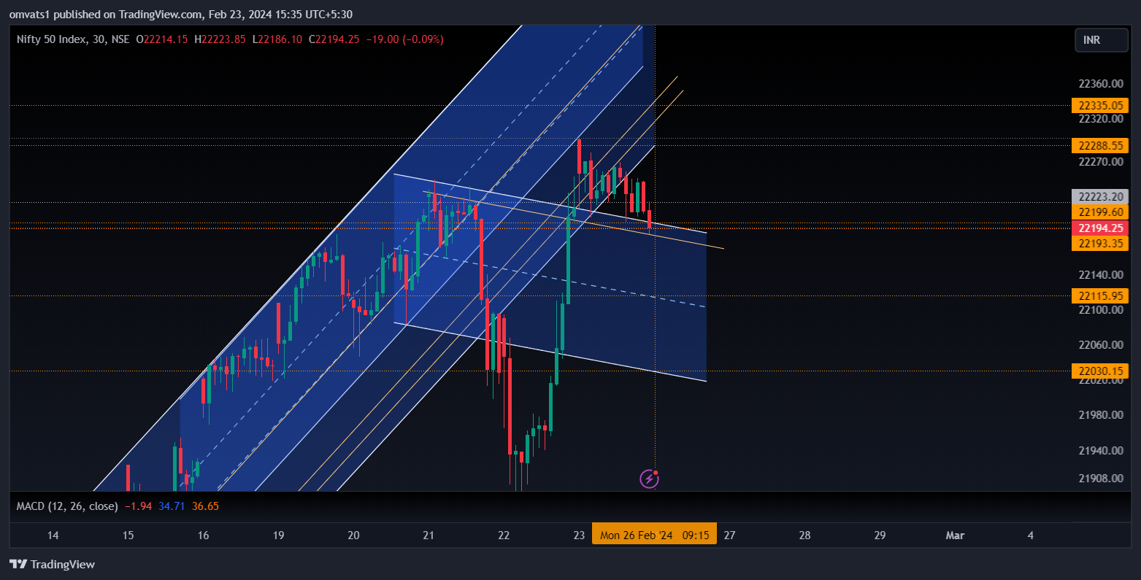Click 22100.00 on the price scale
The height and width of the screenshot is (580, 1141).
(x=1101, y=310)
